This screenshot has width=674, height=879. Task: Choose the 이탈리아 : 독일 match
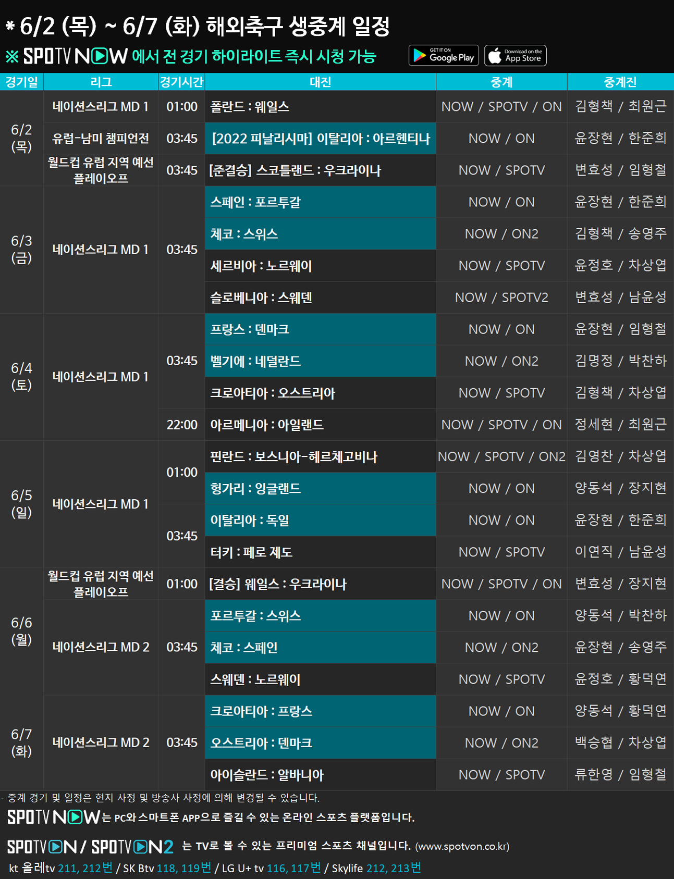click(320, 521)
